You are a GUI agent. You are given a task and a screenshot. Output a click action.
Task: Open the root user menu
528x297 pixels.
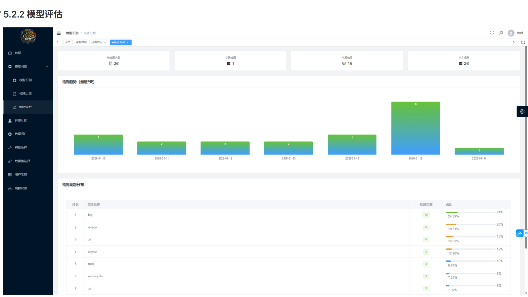(520, 33)
